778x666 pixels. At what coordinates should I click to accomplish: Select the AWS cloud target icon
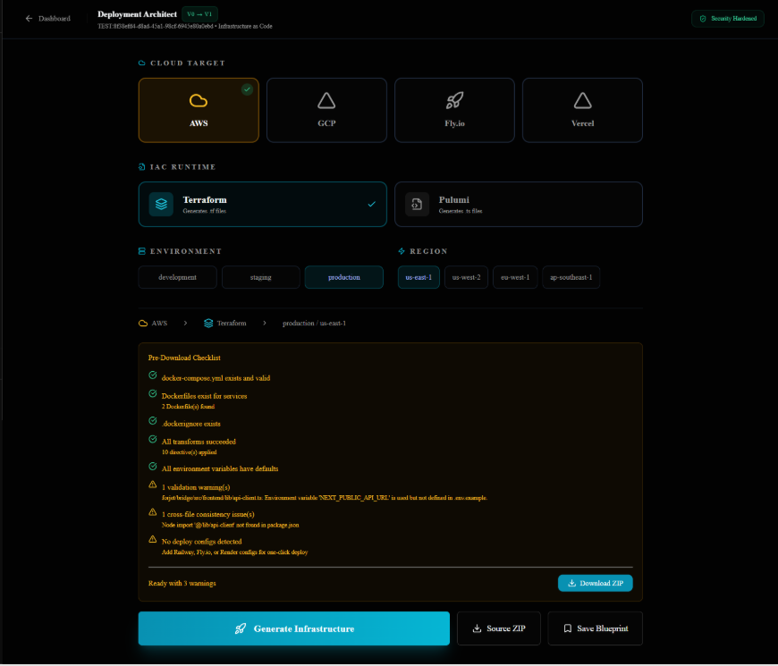199,101
